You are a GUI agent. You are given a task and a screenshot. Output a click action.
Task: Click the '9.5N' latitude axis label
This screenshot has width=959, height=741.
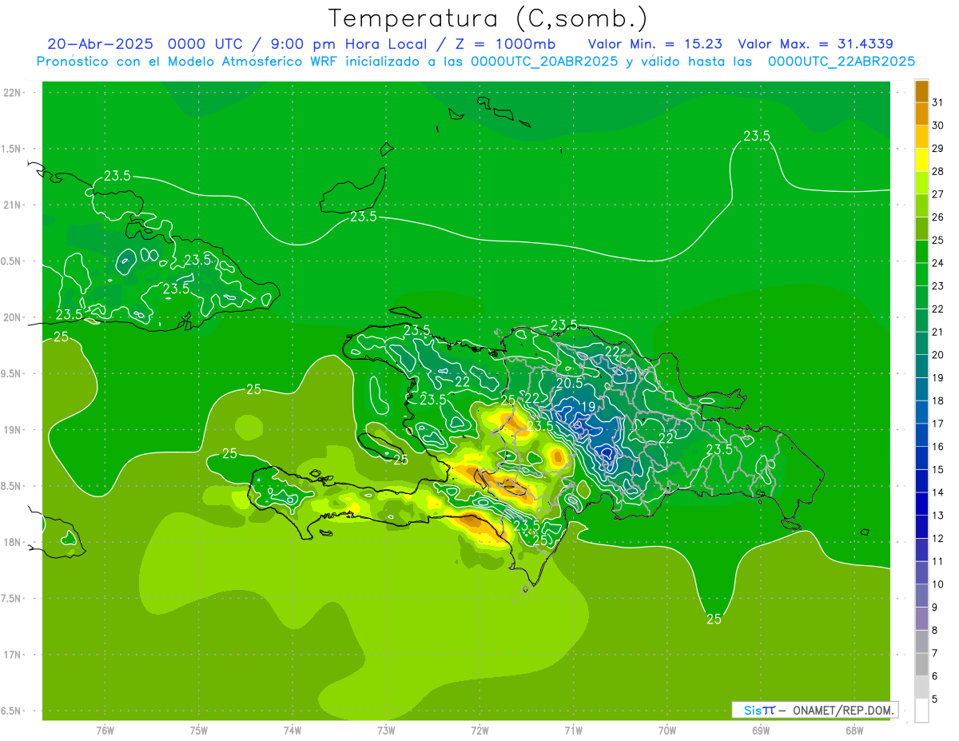click(x=12, y=373)
